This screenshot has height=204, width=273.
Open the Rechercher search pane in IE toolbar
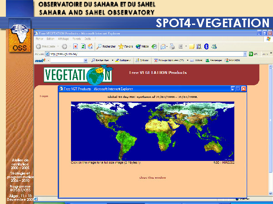click(x=106, y=47)
